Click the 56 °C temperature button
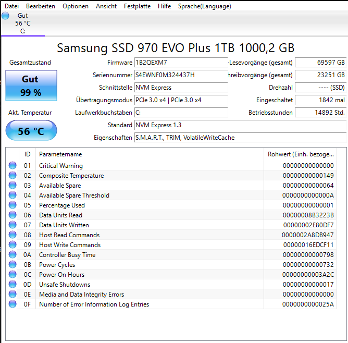Screen dimensions: 348x343 coord(31,130)
